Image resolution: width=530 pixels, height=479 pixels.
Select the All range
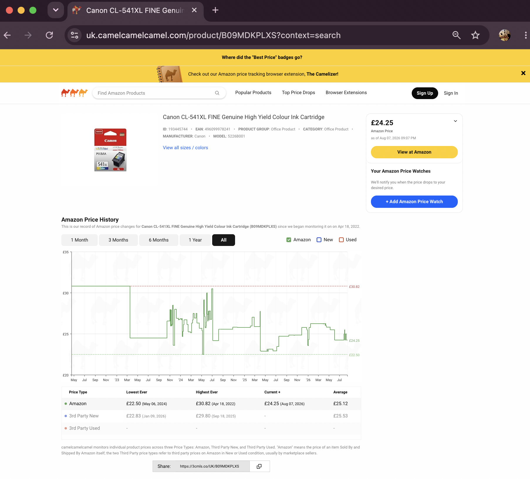[224, 240]
